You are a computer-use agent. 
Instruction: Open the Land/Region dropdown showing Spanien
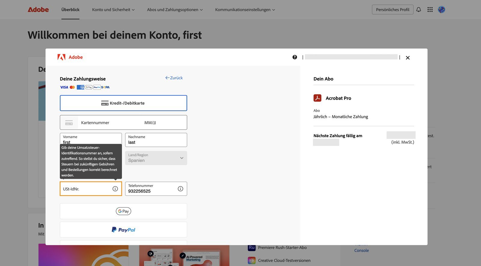coord(156,158)
